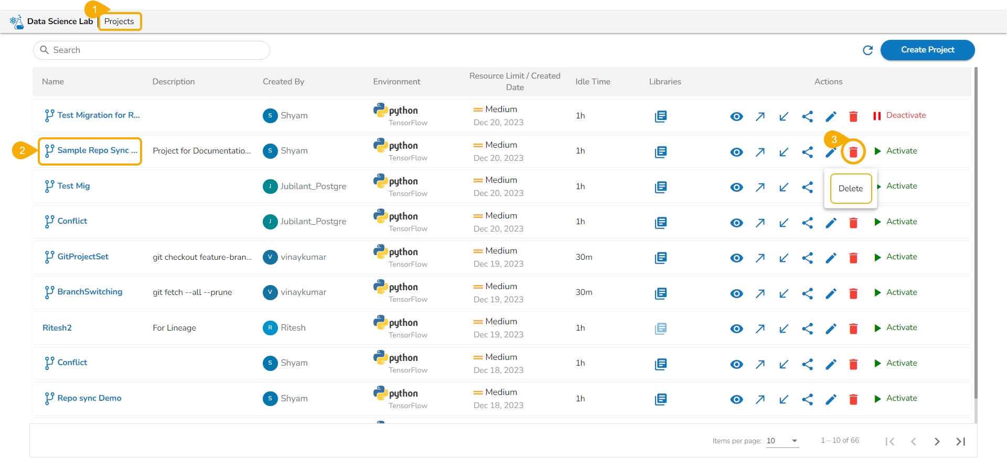This screenshot has width=1007, height=460.
Task: Activate the GitProjectSet project
Action: tap(896, 257)
